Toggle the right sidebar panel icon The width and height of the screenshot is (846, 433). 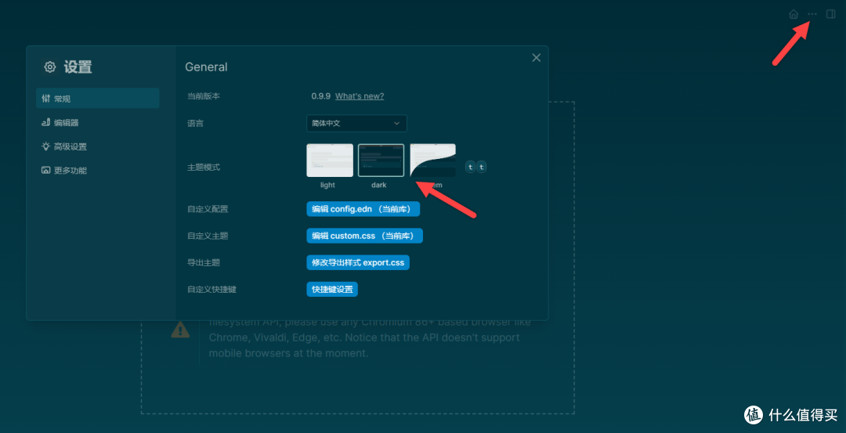click(x=831, y=15)
